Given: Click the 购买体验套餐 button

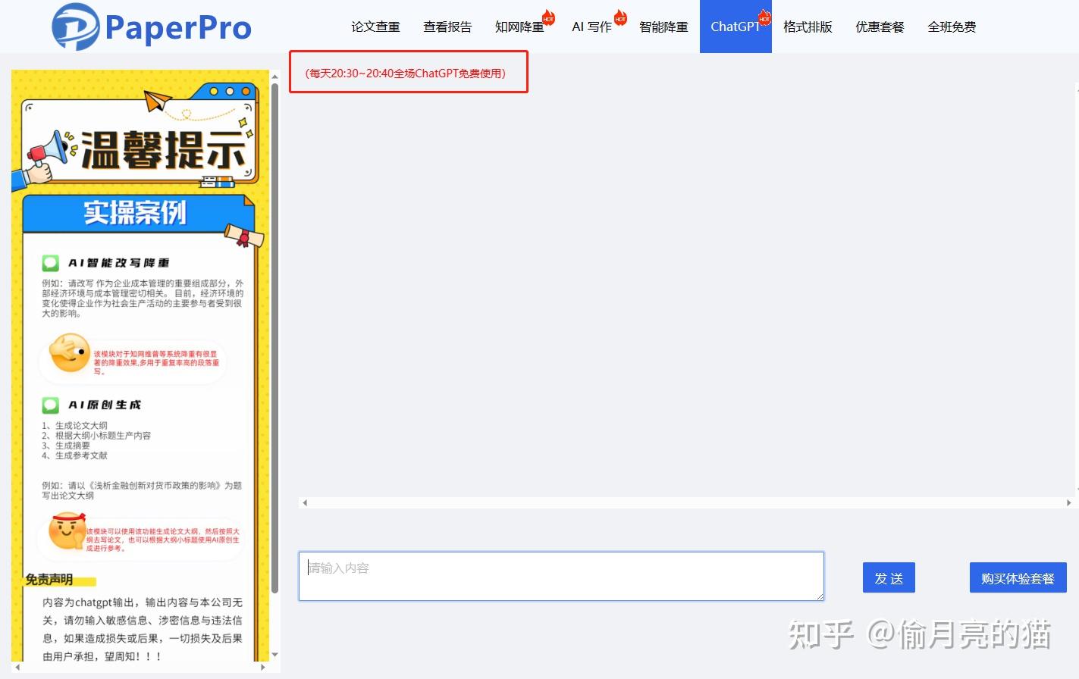Looking at the screenshot, I should pyautogui.click(x=1018, y=578).
